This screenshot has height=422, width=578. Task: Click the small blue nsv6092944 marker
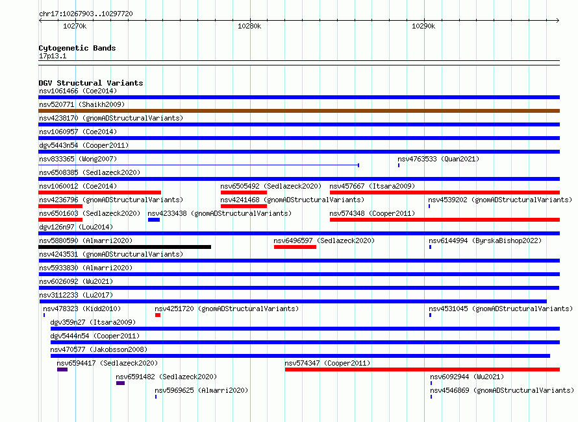pyautogui.click(x=431, y=383)
